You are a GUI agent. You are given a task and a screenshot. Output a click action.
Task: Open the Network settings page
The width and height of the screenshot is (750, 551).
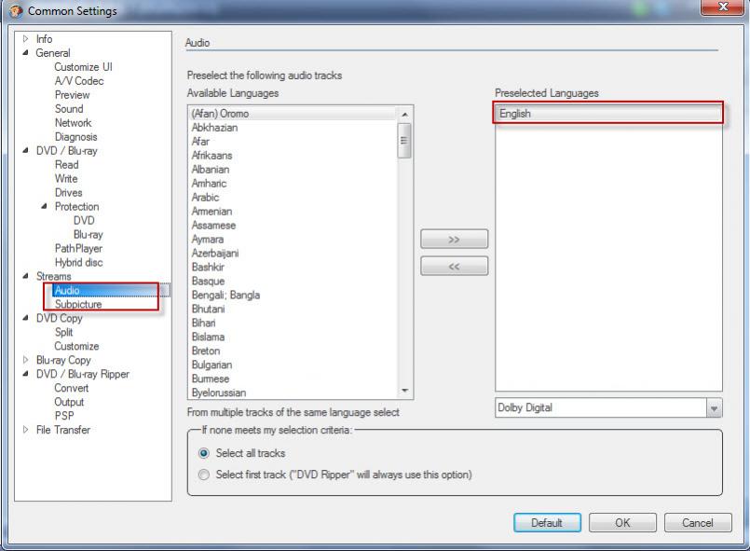pos(73,122)
